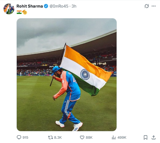Screen dimensions: 160x143
Task: Click the 499K views count
Action: [x=122, y=138]
